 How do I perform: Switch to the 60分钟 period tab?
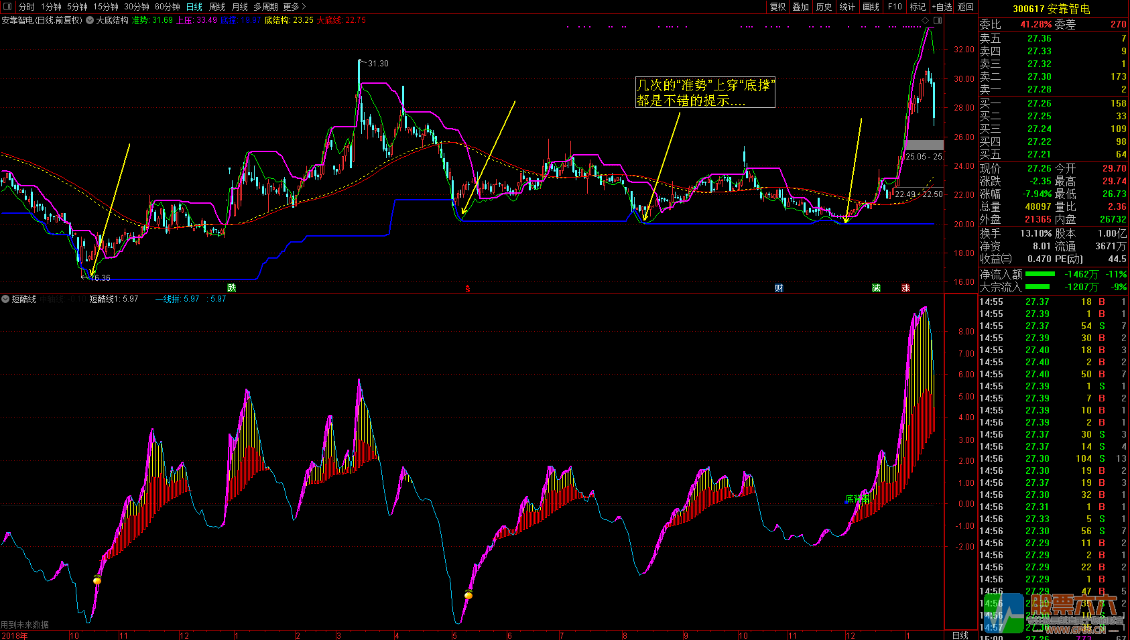coord(167,7)
